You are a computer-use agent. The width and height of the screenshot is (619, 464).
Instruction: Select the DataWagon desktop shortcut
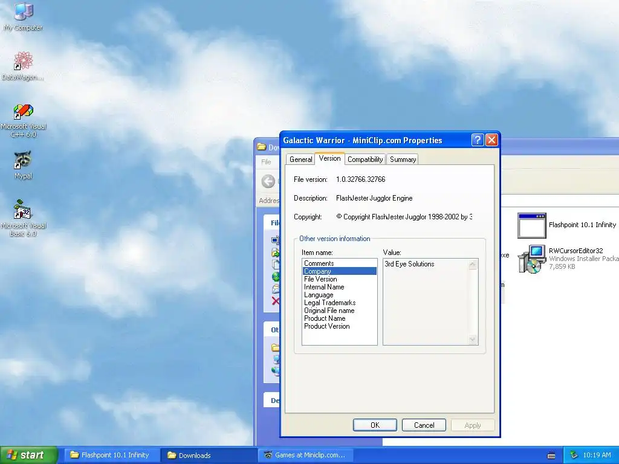[x=24, y=66]
